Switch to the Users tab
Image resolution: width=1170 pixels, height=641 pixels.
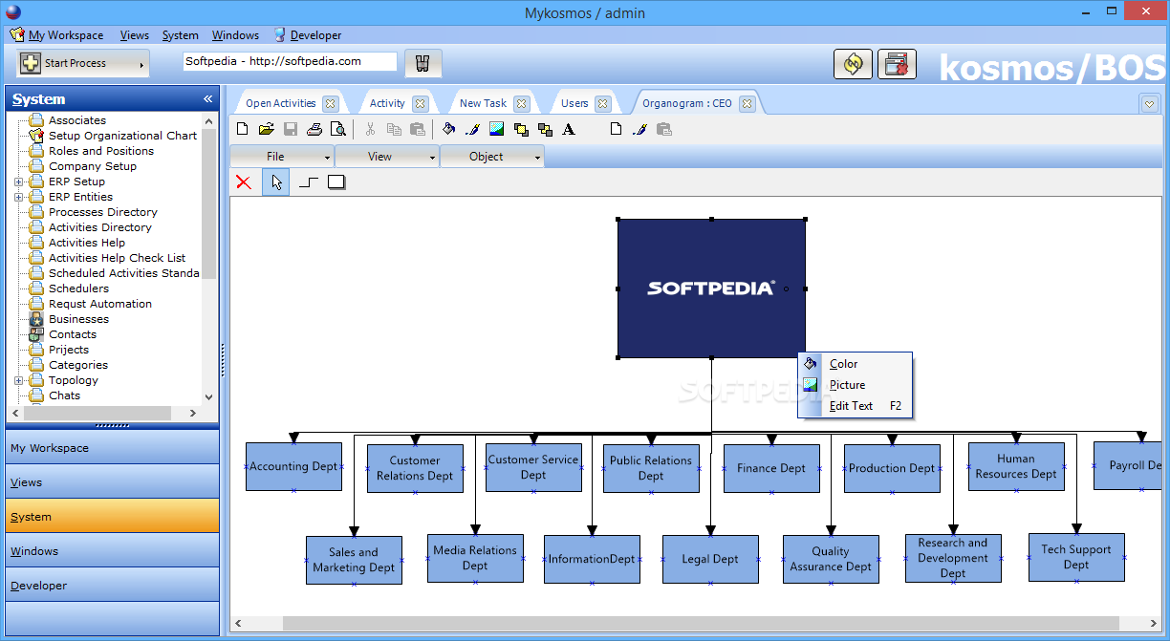[x=574, y=103]
